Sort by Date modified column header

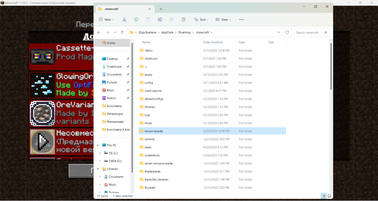(x=213, y=42)
